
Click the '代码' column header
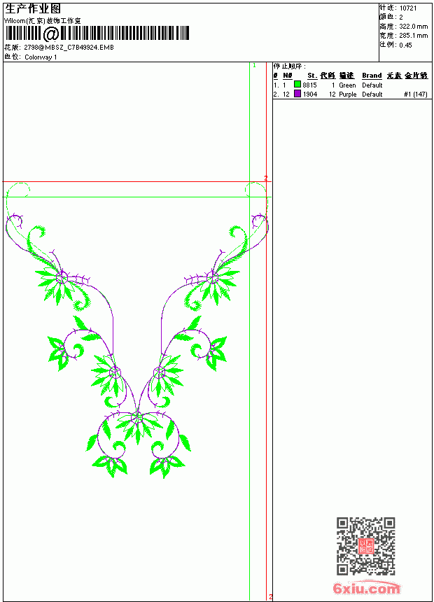coord(328,76)
